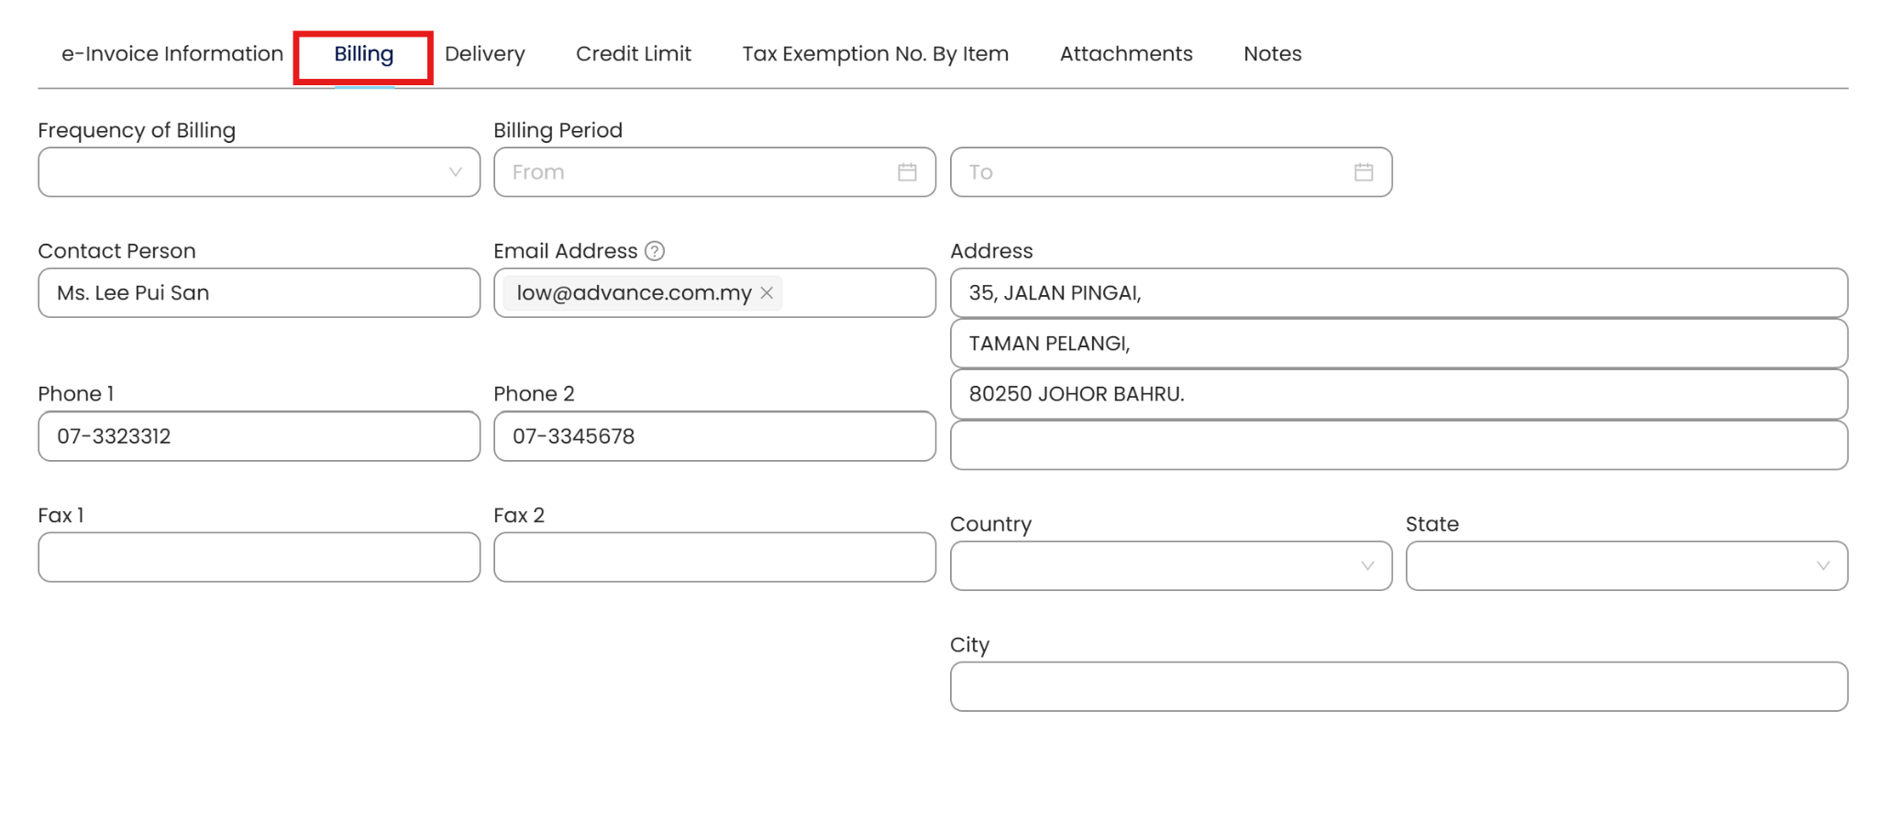Open the Credit Limit tab
The image size is (1878, 821).
tap(634, 54)
